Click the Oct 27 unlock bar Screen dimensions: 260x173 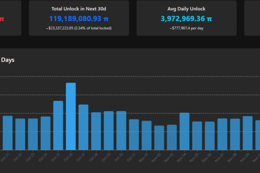point(83,127)
